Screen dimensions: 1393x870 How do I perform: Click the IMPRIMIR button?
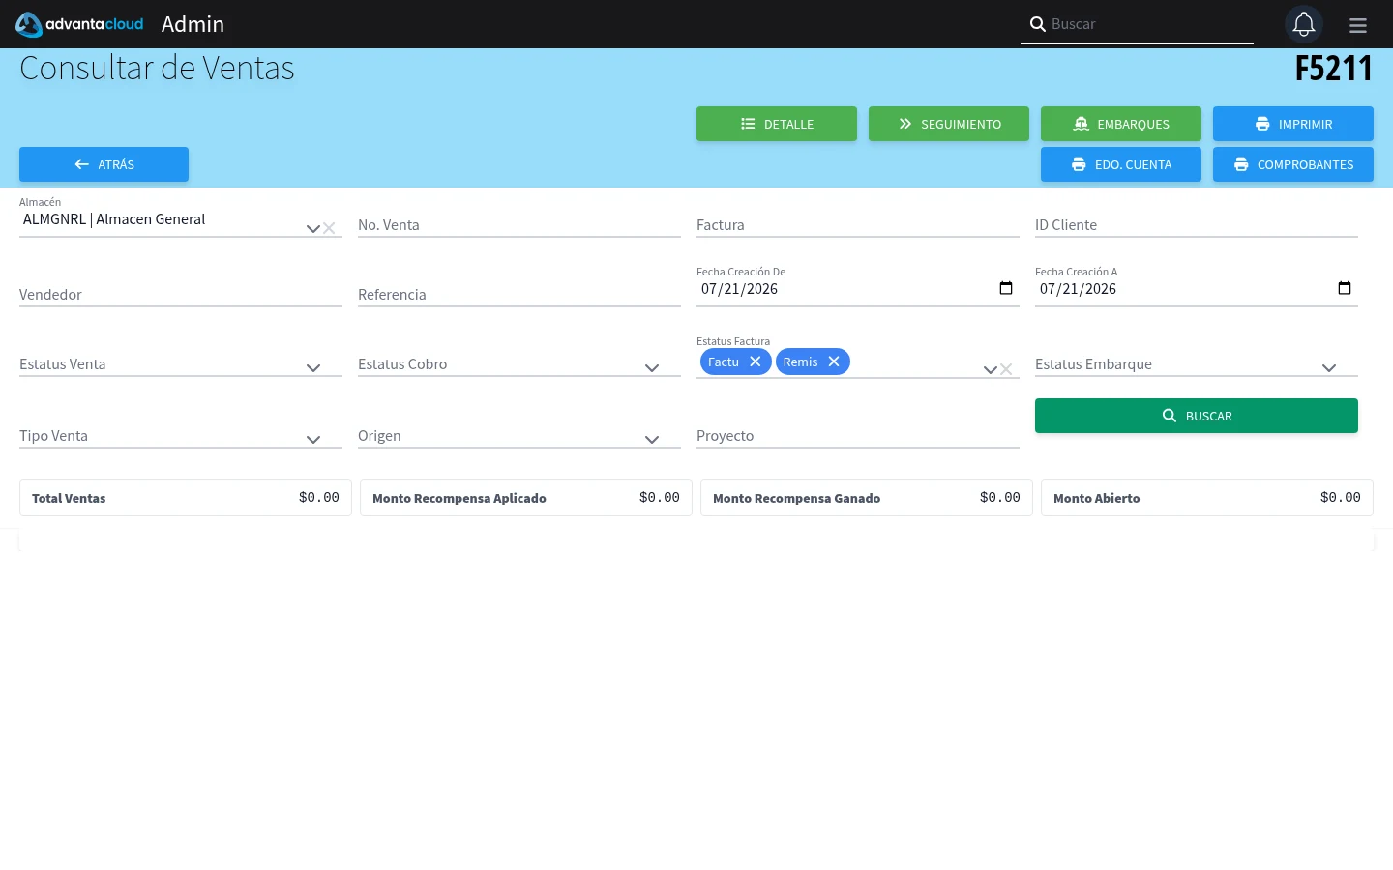pos(1293,124)
